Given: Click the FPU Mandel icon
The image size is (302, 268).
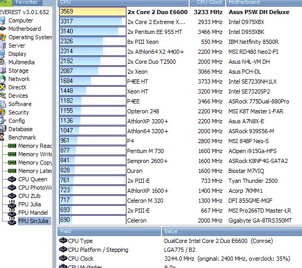Looking at the screenshot, I should pyautogui.click(x=12, y=212).
